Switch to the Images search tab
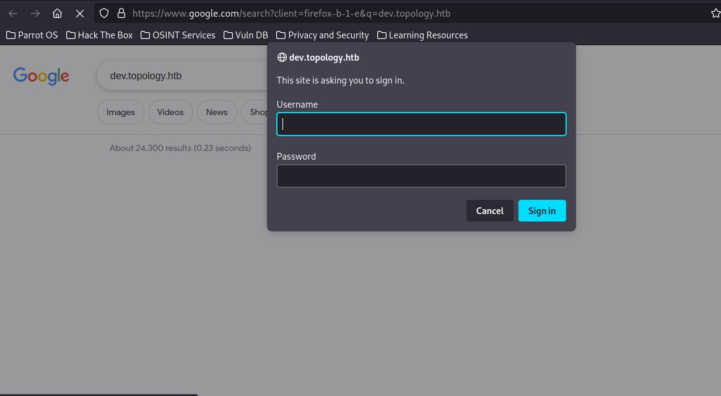The height and width of the screenshot is (396, 721). pos(121,112)
